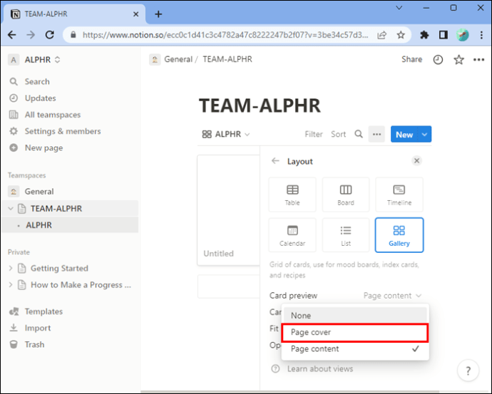Click the browser address bar URL
Image resolution: width=492 pixels, height=394 pixels.
tap(225, 35)
